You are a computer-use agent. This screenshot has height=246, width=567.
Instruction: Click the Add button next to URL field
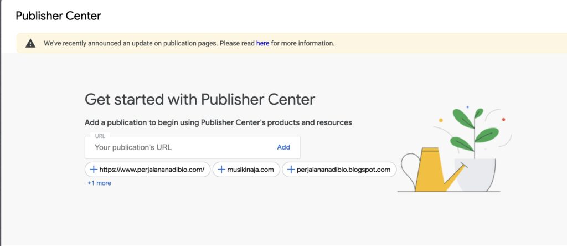coord(283,147)
